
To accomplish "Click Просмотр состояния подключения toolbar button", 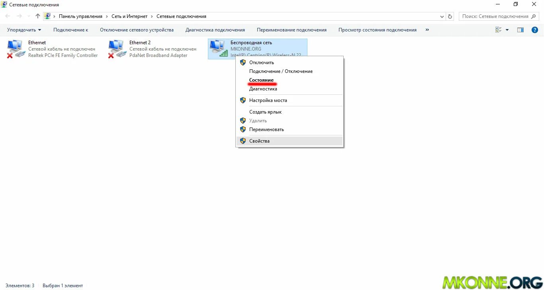I will pyautogui.click(x=377, y=30).
